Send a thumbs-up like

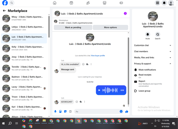point(127,112)
